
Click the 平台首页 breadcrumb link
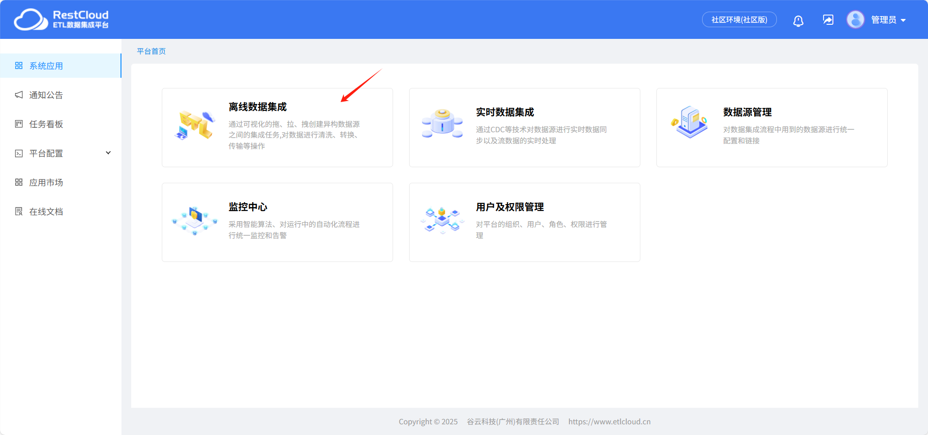click(152, 51)
